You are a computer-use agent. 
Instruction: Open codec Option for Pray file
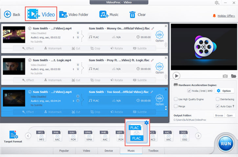click(x=160, y=68)
